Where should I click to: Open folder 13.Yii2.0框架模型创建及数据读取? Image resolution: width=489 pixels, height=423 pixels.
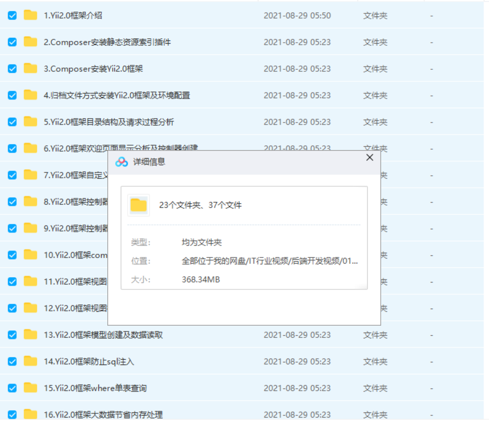103,335
